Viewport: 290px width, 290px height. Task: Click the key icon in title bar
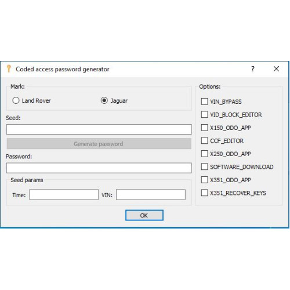(x=9, y=68)
